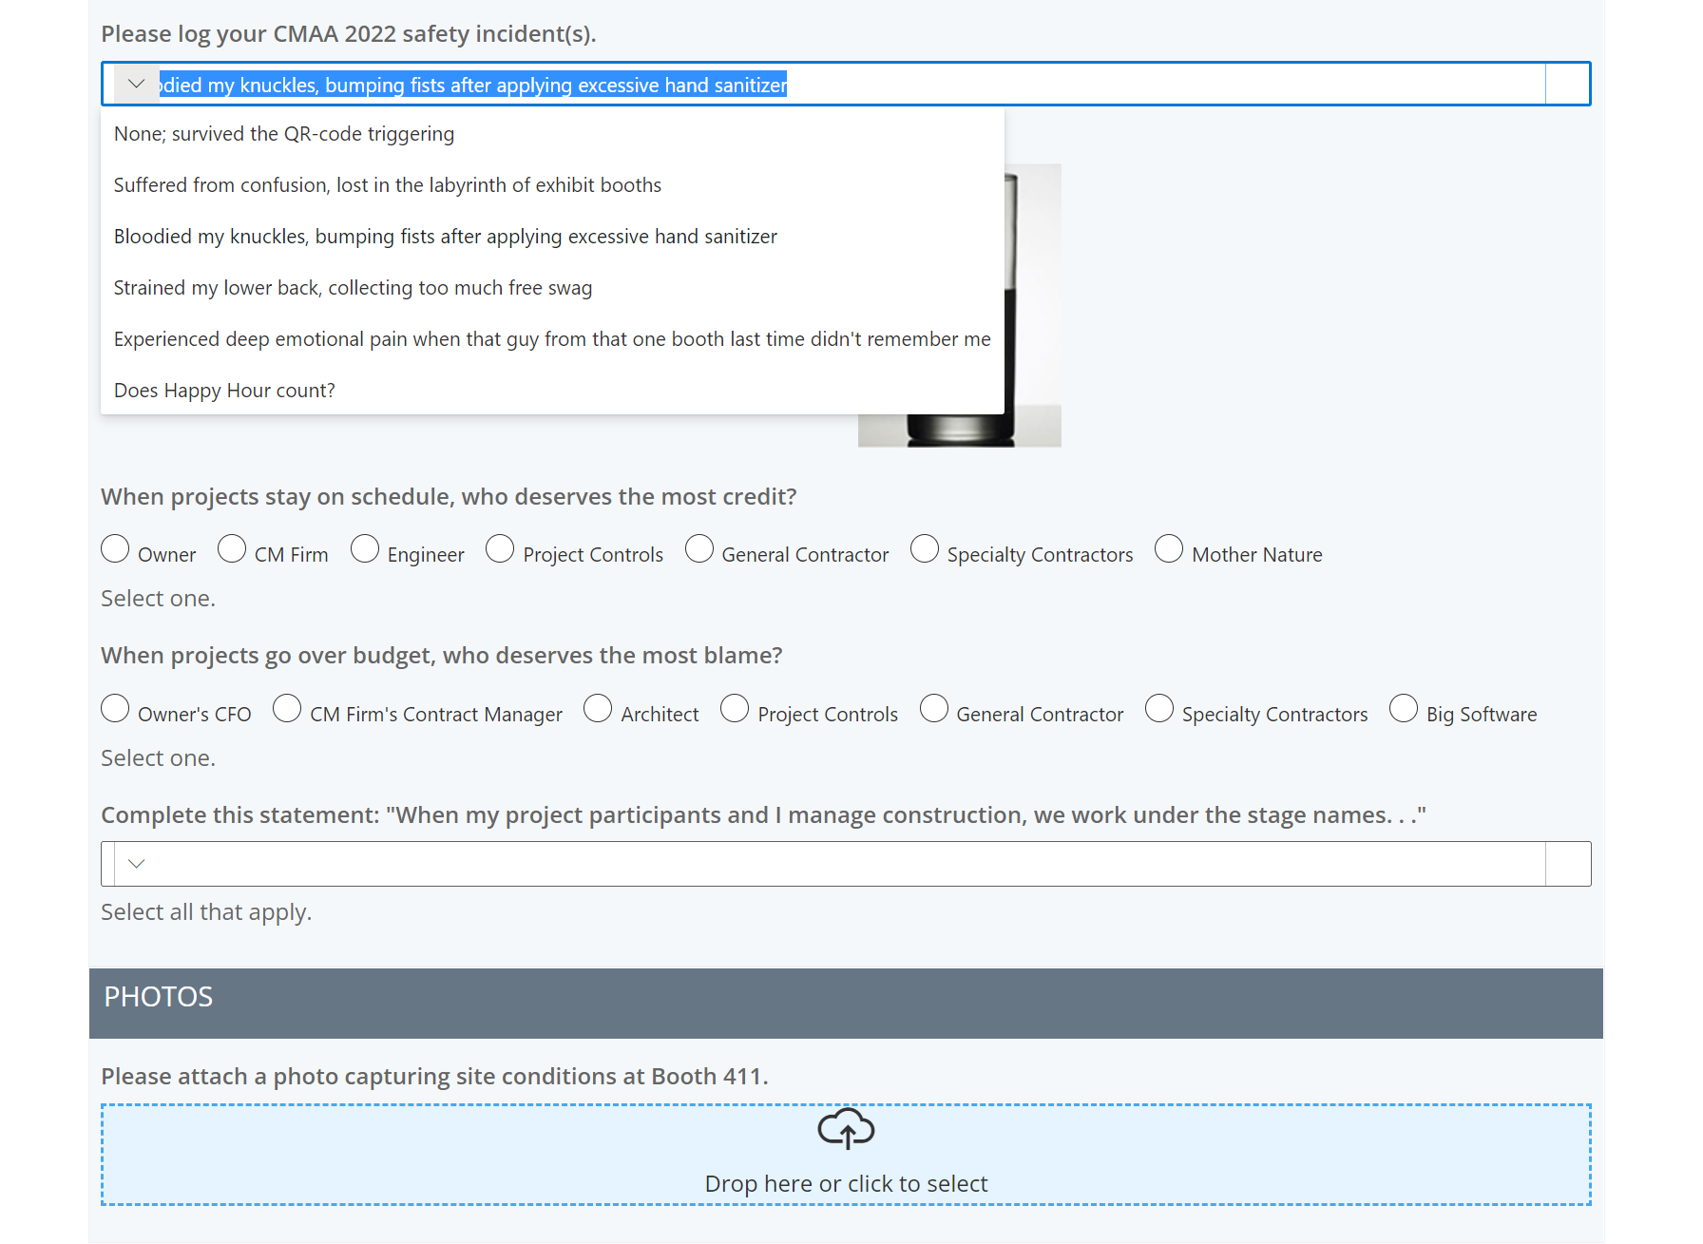Click the chevron on the safety incident dropdown

point(136,84)
